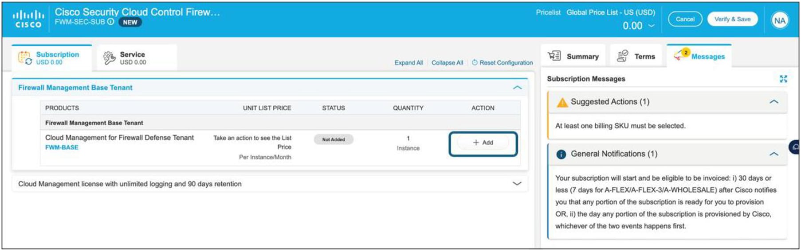Select 'Cloud Management for Firewall Defense Tenant' text
The width and height of the screenshot is (801, 251).
[x=119, y=138]
